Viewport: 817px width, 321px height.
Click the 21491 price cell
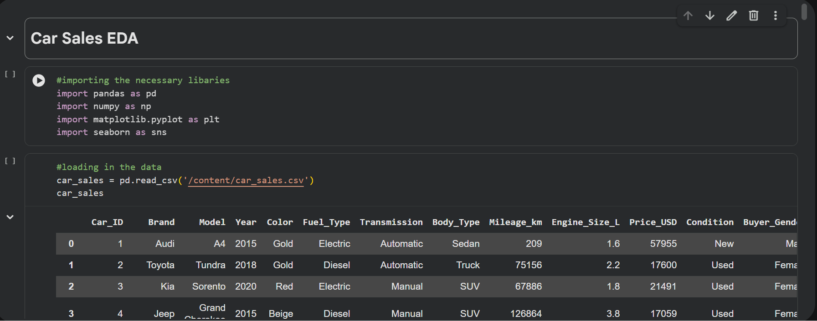tap(663, 286)
